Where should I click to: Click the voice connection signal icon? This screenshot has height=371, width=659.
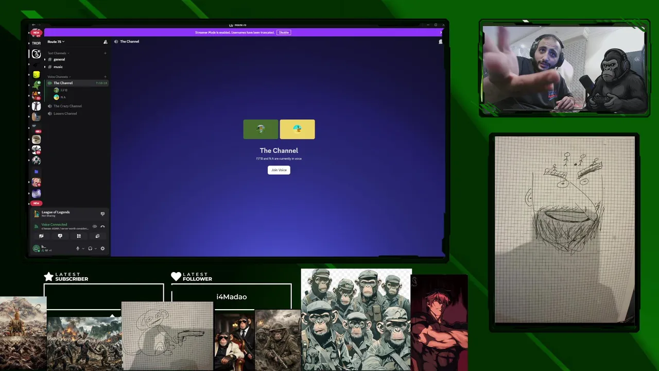(36, 227)
